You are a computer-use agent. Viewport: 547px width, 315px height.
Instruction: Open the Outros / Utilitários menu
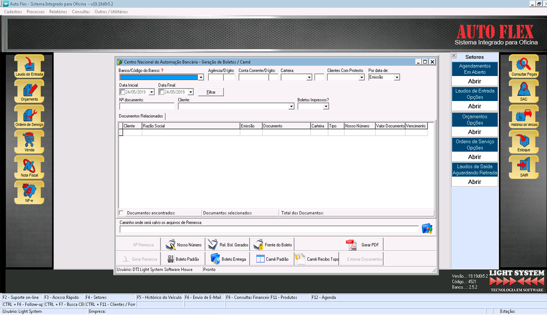(111, 12)
